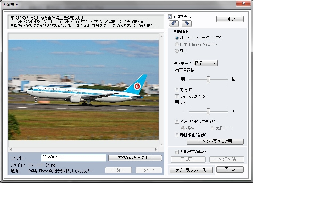The width and height of the screenshot is (323, 202).
Task: Click file name DSC_0081 (2).jpg
Action: point(42,165)
